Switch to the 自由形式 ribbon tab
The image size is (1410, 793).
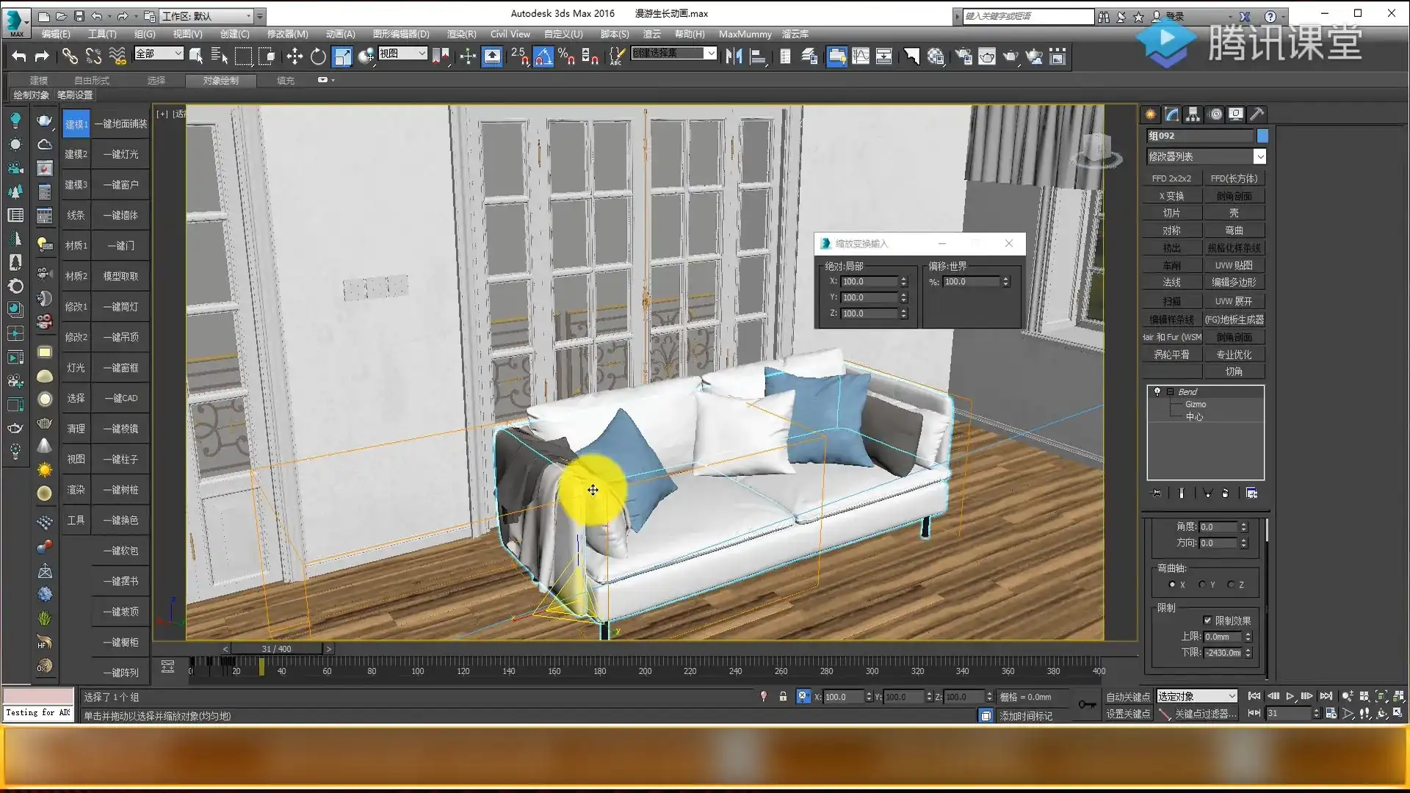coord(92,80)
